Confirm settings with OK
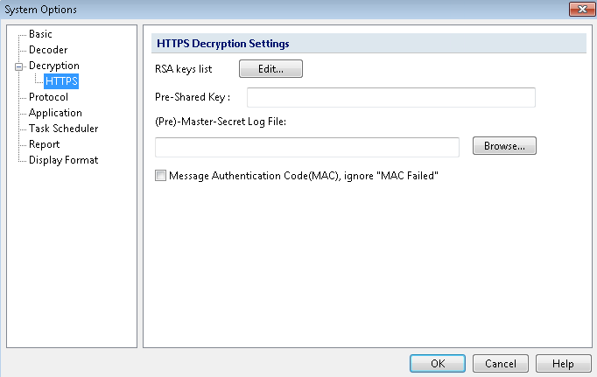 coord(438,364)
